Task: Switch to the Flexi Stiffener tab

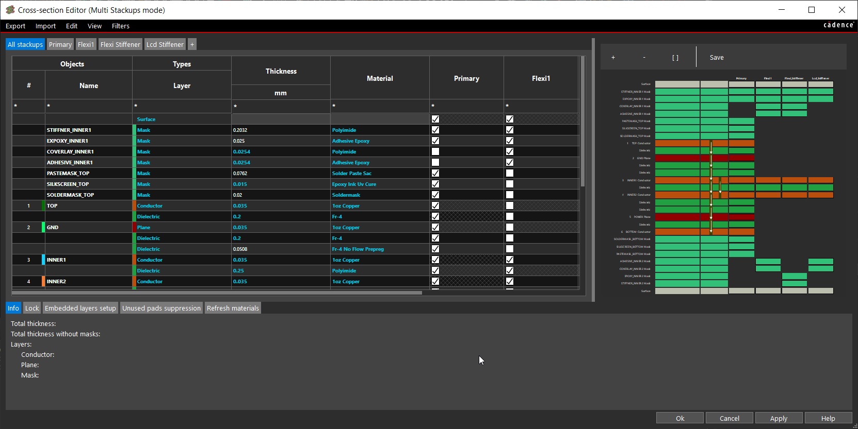Action: coord(120,44)
